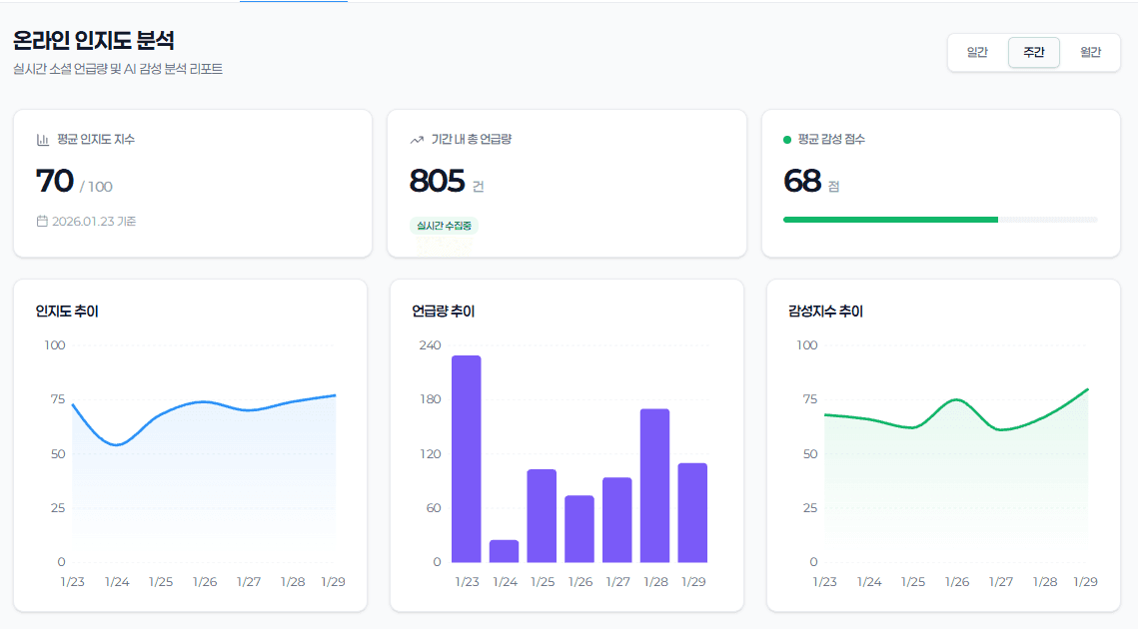Click the 805 mentions total value
1138x629 pixels.
[433, 180]
